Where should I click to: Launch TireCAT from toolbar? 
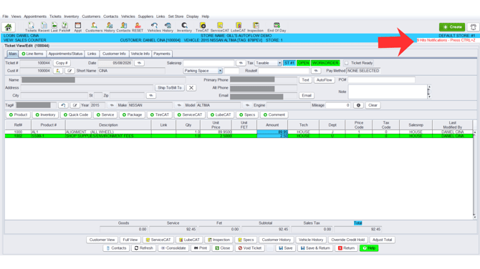(x=202, y=27)
